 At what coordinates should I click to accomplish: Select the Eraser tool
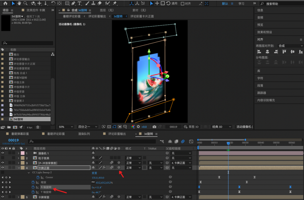click(x=99, y=3)
